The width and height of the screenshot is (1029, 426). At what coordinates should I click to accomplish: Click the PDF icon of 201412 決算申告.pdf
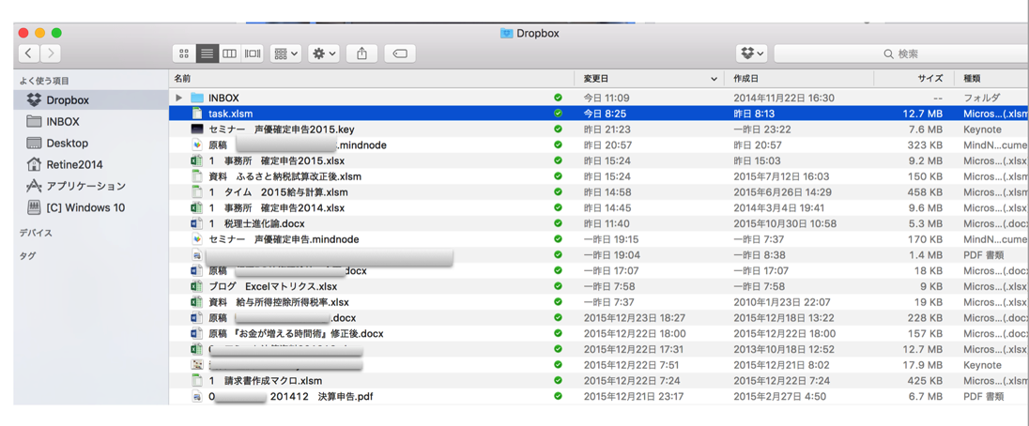pos(195,397)
